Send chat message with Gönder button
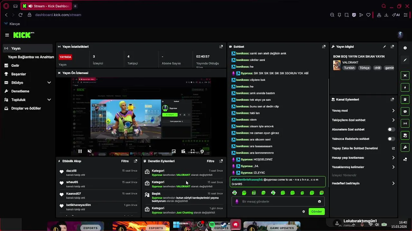Viewport: 412px width, 231px height. coord(316,211)
